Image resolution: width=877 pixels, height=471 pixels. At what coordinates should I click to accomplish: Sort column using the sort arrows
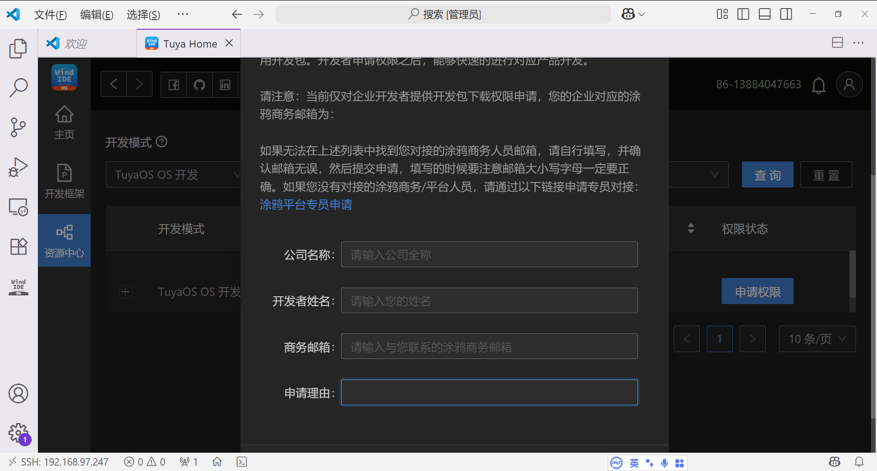point(691,228)
